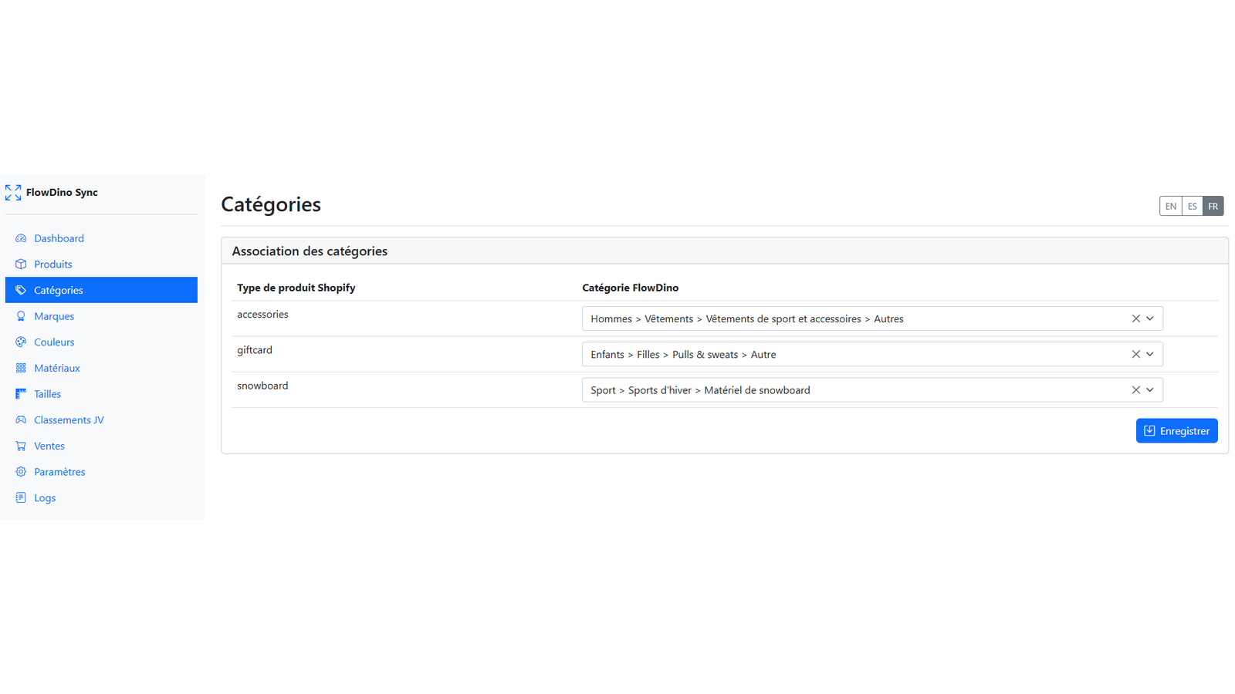This screenshot has height=694, width=1235.
Task: Open the Logs menu item
Action: click(x=45, y=498)
